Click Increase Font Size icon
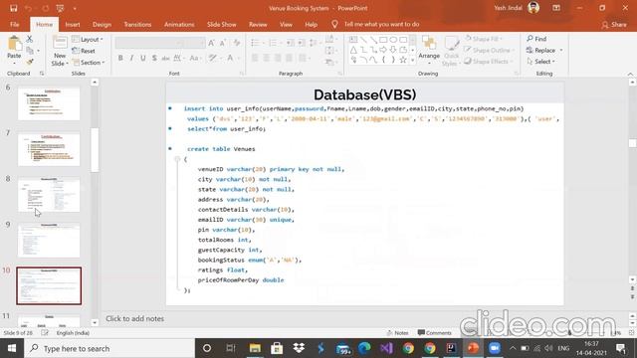 212,43
